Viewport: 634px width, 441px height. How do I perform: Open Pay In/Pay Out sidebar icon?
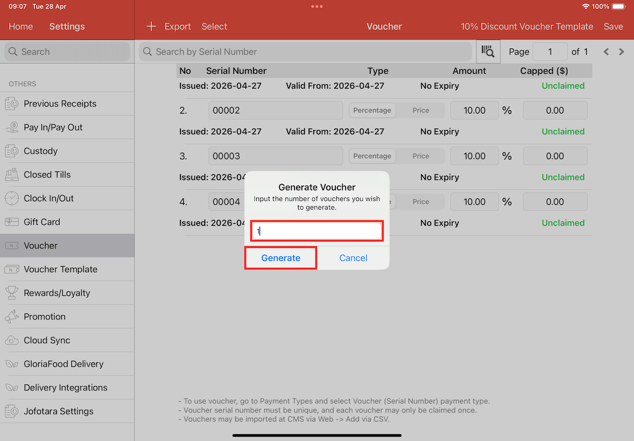[x=12, y=127]
